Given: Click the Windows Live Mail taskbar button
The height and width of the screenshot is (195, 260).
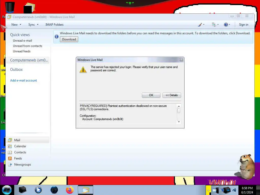Looking at the screenshot, I should tap(86, 190).
